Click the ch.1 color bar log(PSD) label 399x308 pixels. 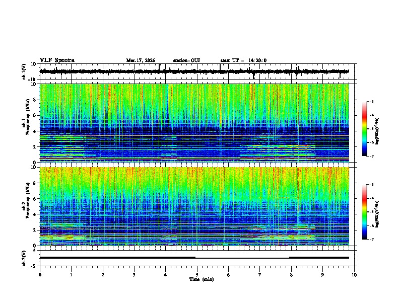[x=377, y=131]
